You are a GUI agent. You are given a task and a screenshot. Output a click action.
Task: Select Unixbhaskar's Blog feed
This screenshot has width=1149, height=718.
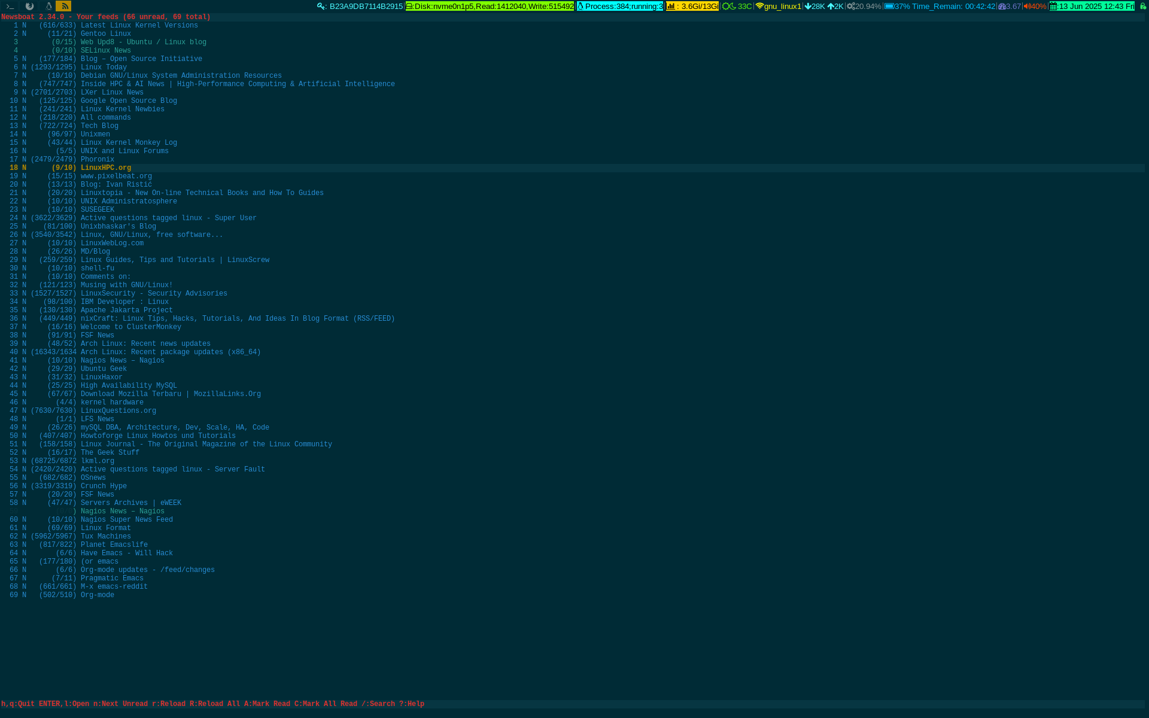pyautogui.click(x=118, y=226)
